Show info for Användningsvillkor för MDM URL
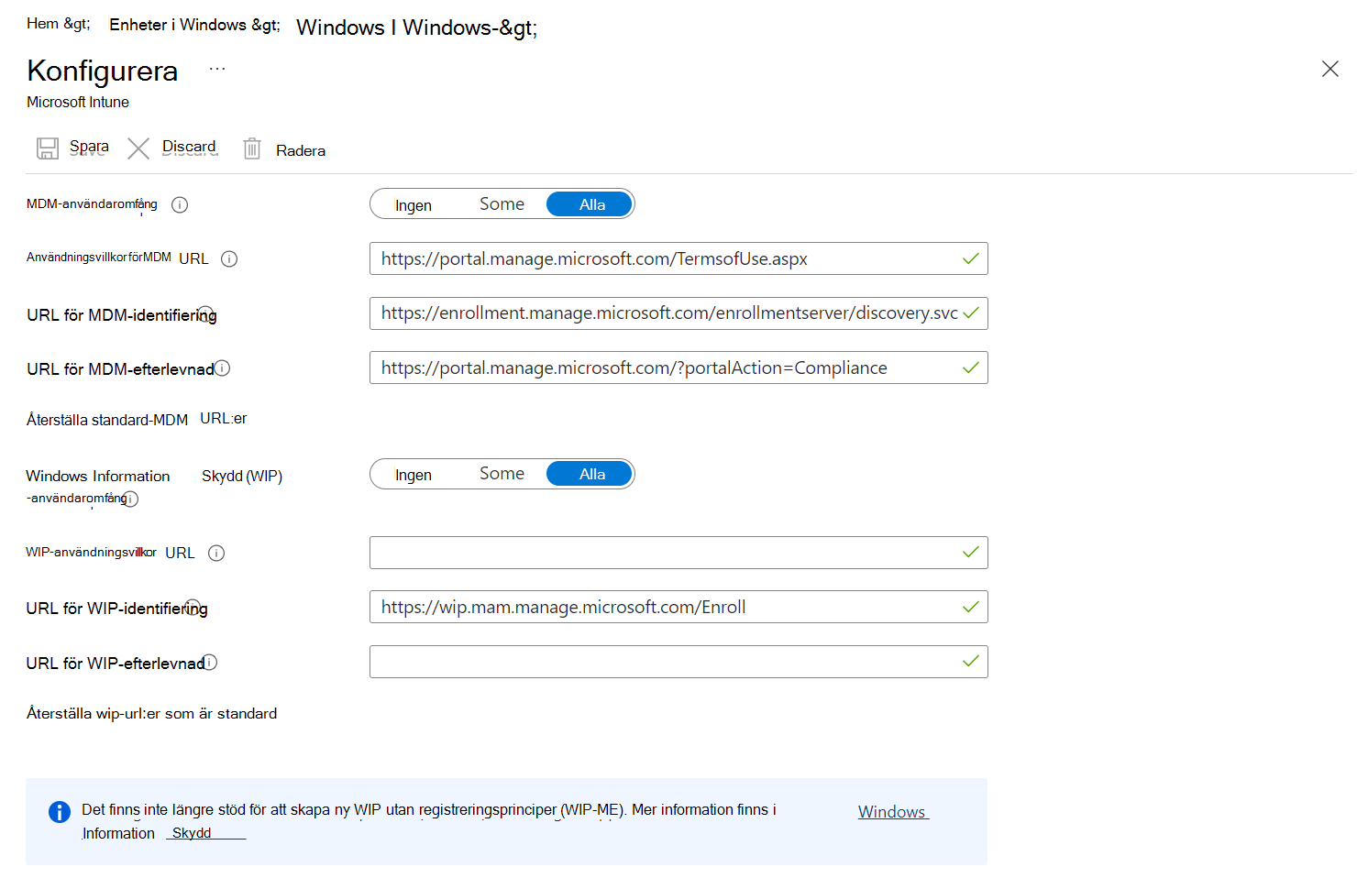The width and height of the screenshot is (1368, 889). 229,259
